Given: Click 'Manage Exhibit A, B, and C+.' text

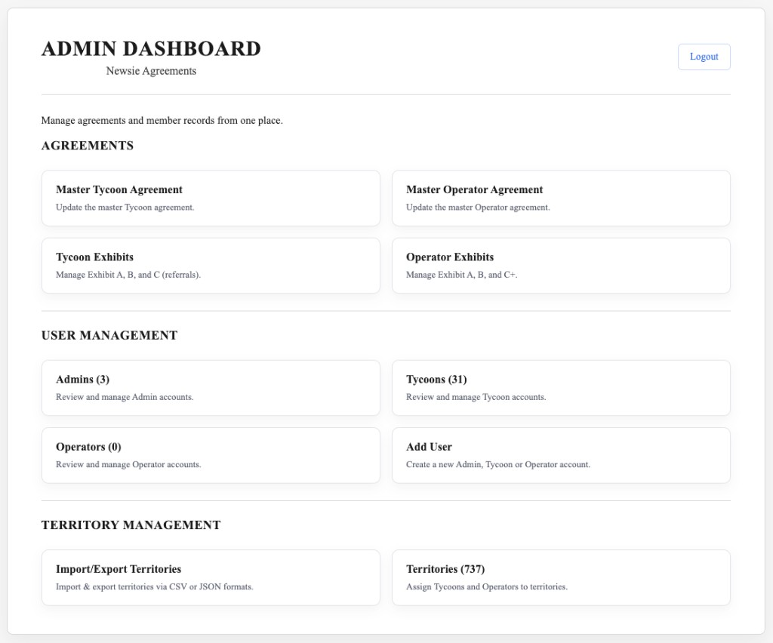Looking at the screenshot, I should coord(461,275).
